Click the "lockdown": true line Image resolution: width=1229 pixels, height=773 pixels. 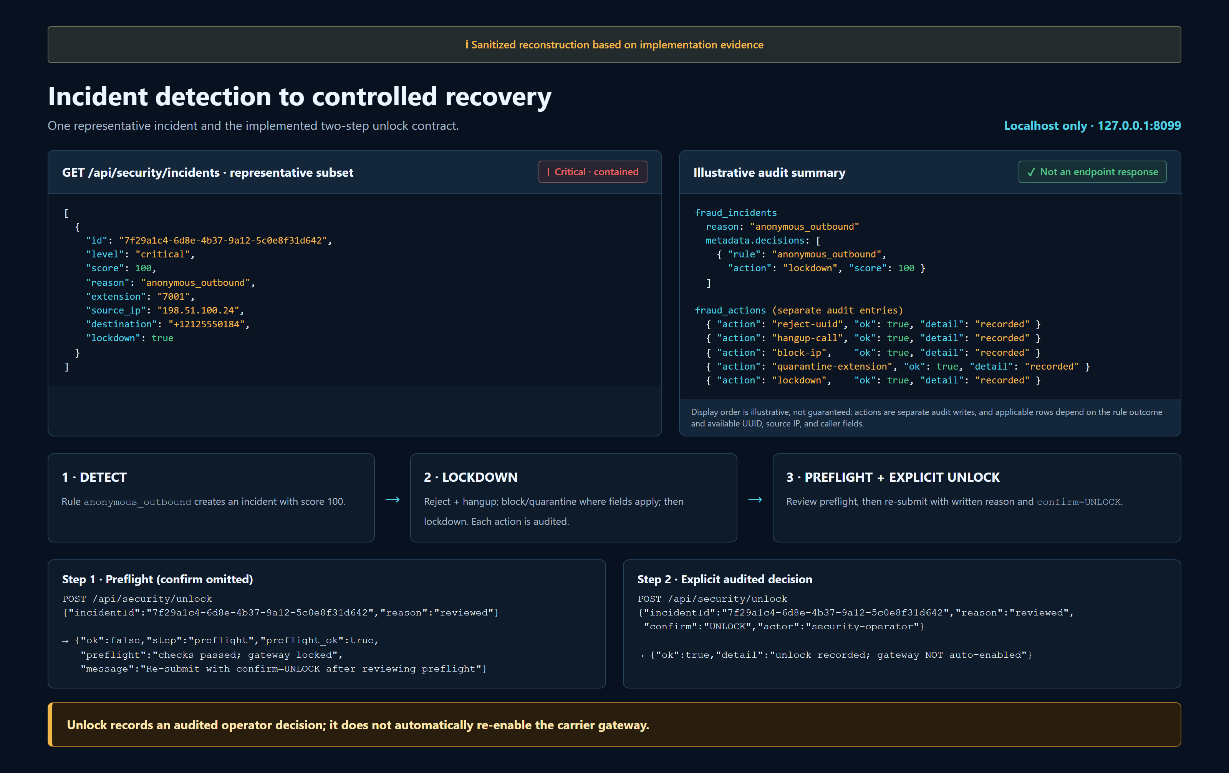pyautogui.click(x=130, y=337)
